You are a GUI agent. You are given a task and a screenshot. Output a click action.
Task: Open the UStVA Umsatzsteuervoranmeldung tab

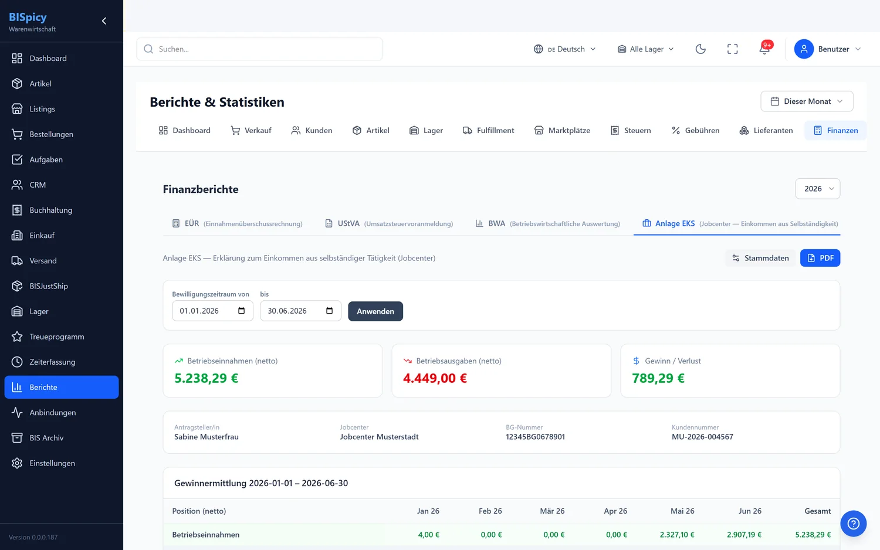tap(389, 223)
